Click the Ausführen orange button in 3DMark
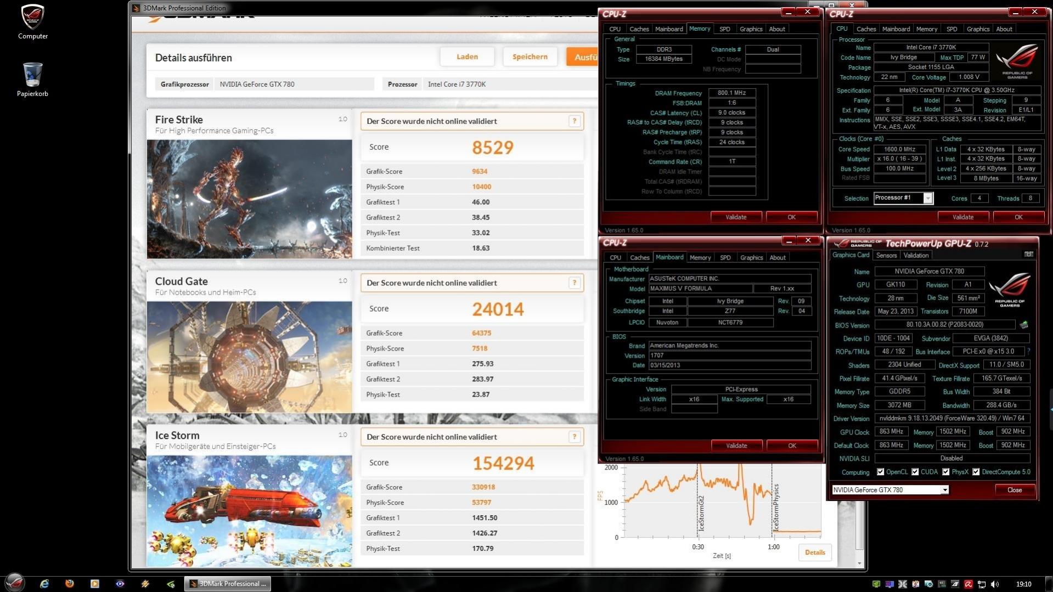Image resolution: width=1053 pixels, height=592 pixels. (583, 57)
